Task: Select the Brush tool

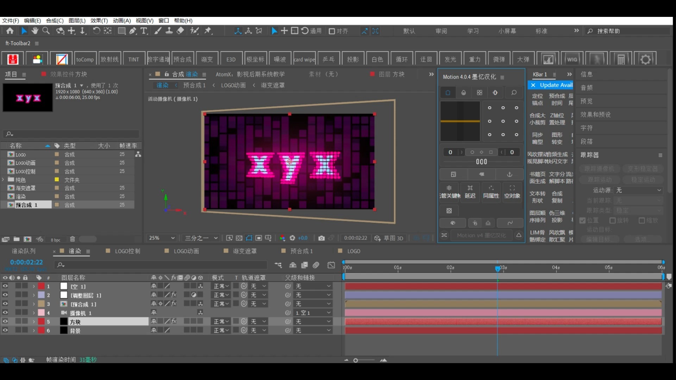Action: pyautogui.click(x=158, y=31)
